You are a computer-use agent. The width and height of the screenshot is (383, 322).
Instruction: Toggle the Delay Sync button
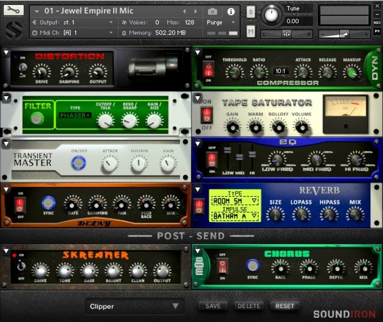pos(49,203)
